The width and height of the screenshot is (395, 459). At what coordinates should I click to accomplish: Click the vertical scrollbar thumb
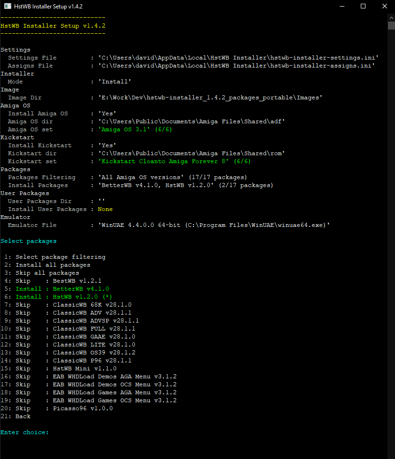391,25
